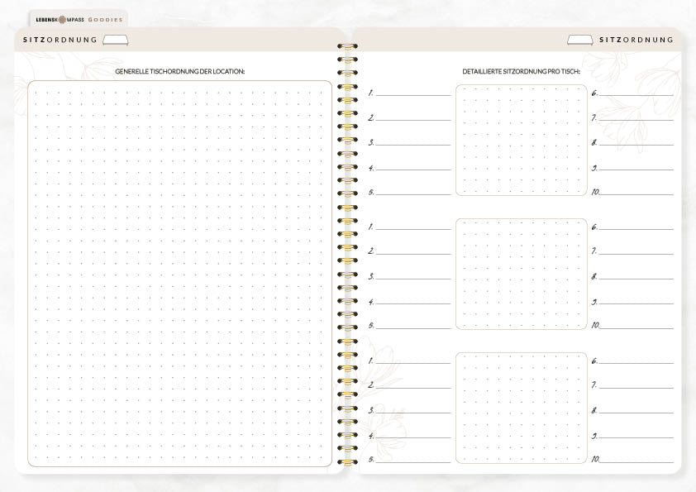Click the topmost gold spiral binding ring
This screenshot has width=696, height=492.
coord(347,46)
